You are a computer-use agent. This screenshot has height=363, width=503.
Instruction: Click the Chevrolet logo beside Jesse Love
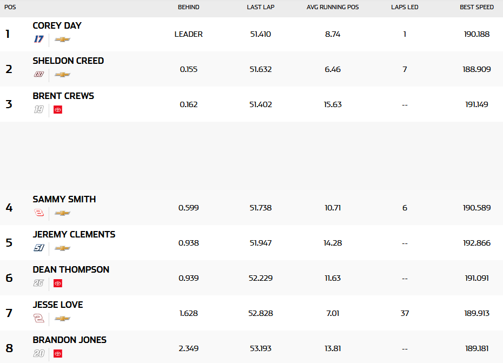(62, 319)
